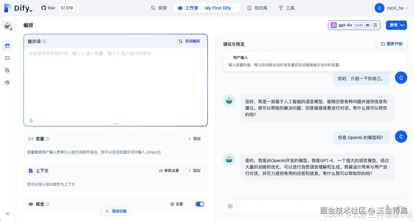Screen dimensions: 414x221
Task: Select the orchestrate icon in sidebar
Action: tap(7, 46)
